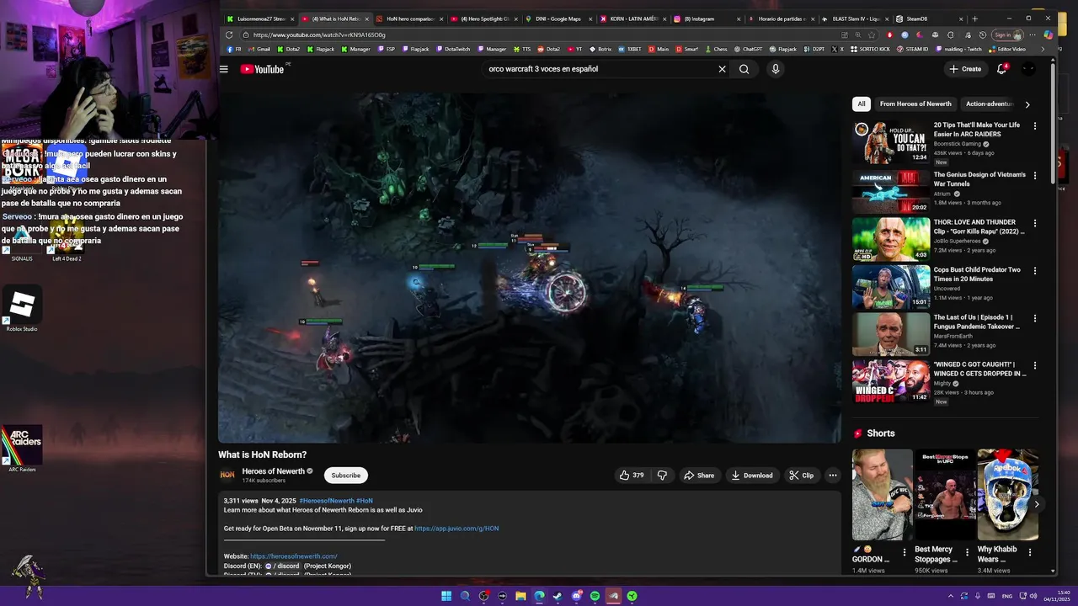
Task: Open the Chess bookmark
Action: click(x=715, y=49)
